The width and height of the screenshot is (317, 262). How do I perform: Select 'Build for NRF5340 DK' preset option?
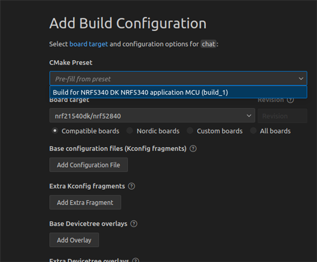178,92
